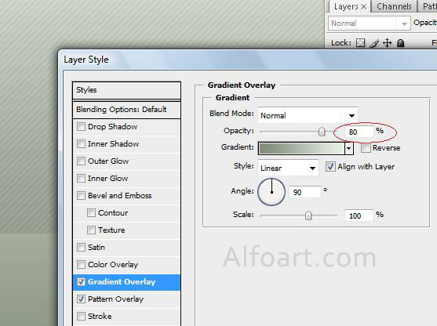This screenshot has width=437, height=326.
Task: Click the lock image pixels brush icon
Action: (x=374, y=43)
